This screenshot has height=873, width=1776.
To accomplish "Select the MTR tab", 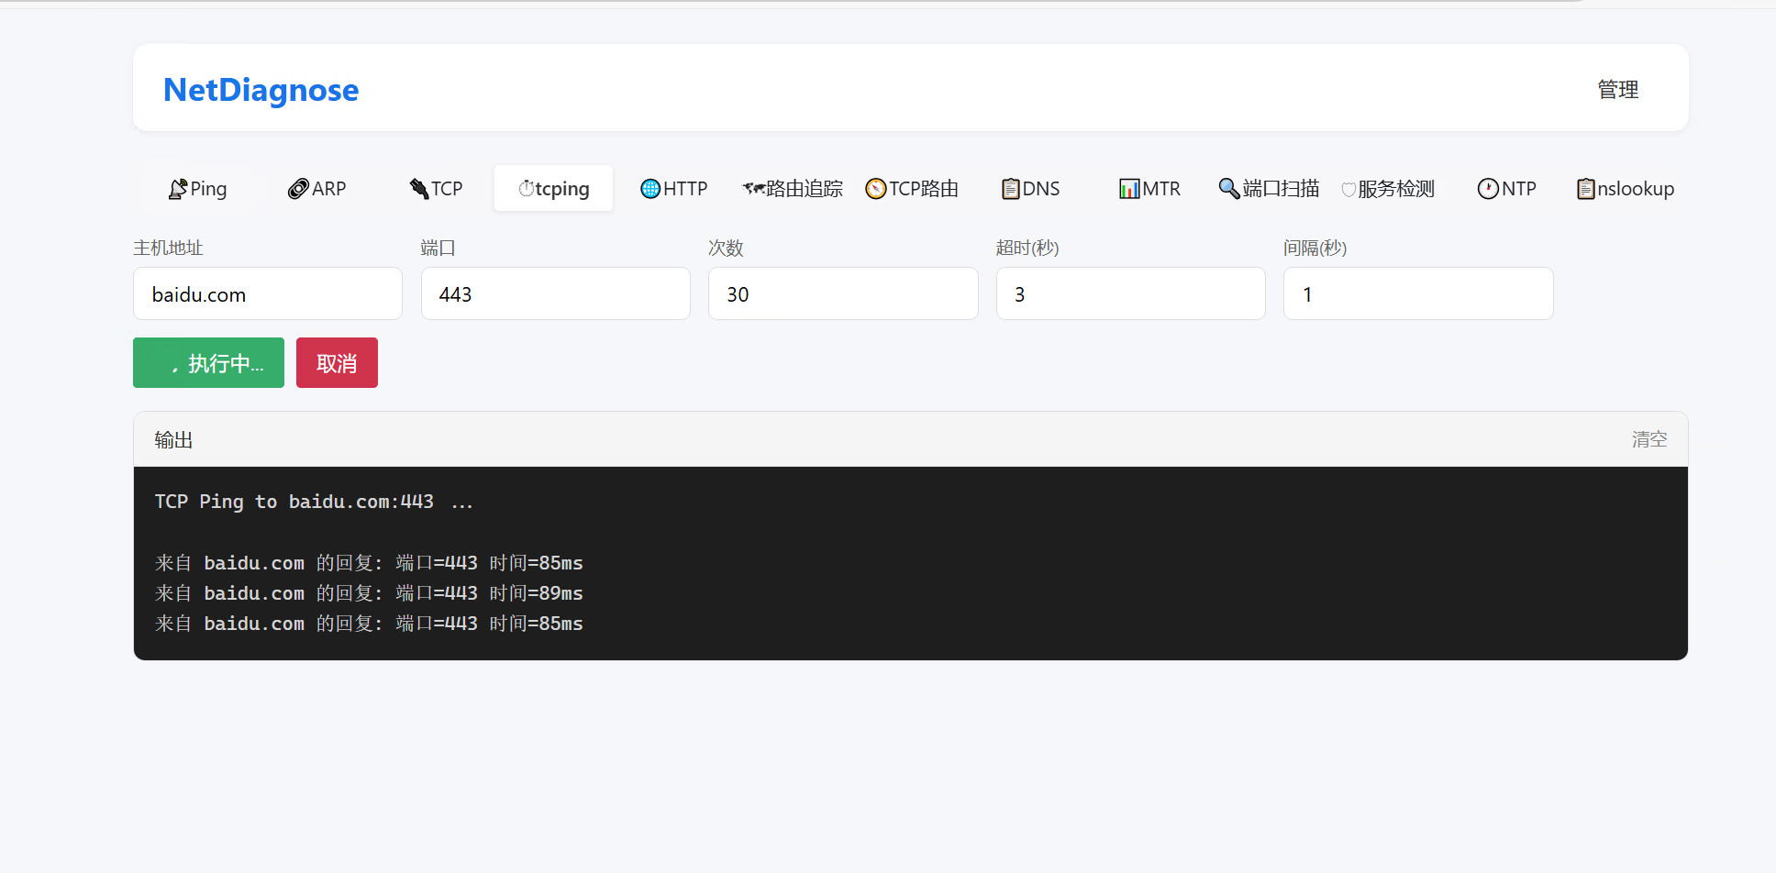I will pyautogui.click(x=1149, y=189).
